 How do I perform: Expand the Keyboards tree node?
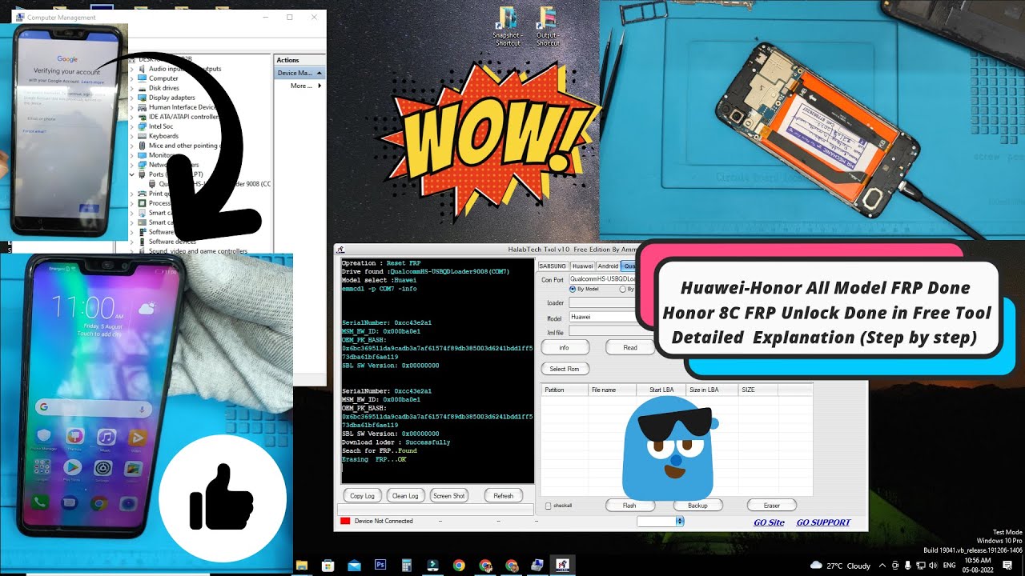coord(132,136)
